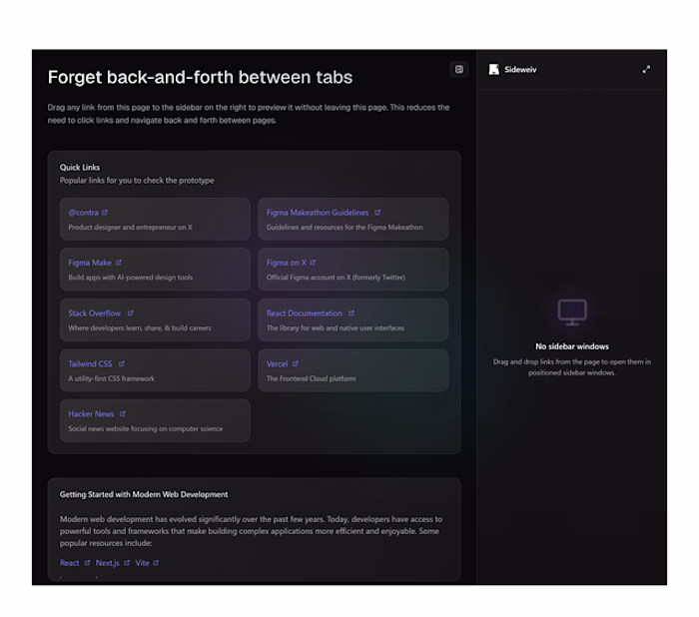Click the "No sidebar windows" empty state text
Image resolution: width=699 pixels, height=617 pixels.
572,346
